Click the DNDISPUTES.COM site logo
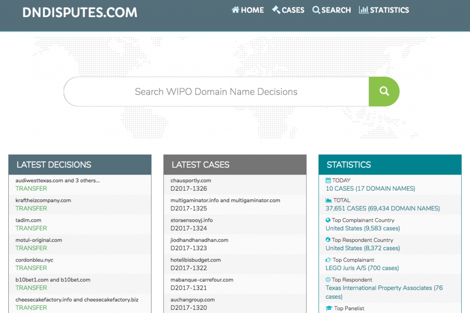Image resolution: width=470 pixels, height=313 pixels. pyautogui.click(x=80, y=12)
